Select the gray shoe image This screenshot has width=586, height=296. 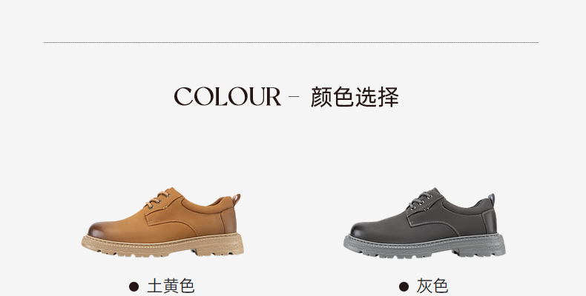pos(424,223)
